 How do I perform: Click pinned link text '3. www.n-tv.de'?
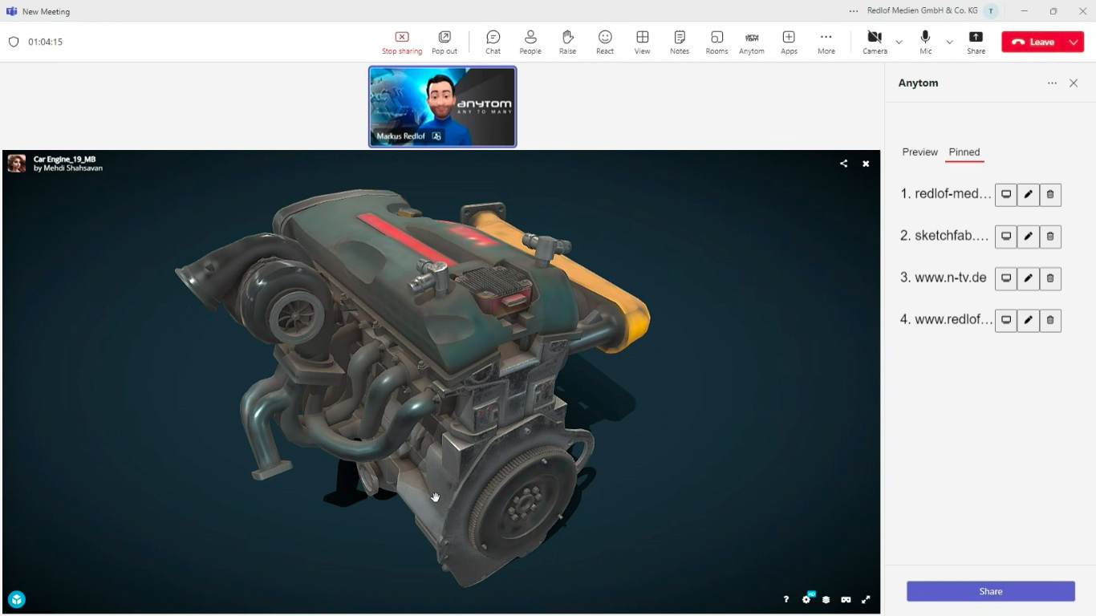(944, 278)
